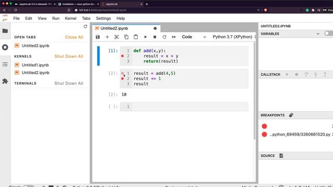Open the Settings menu

(x=104, y=19)
